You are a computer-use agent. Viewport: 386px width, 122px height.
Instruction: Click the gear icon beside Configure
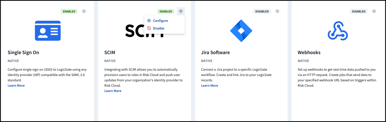click(149, 21)
